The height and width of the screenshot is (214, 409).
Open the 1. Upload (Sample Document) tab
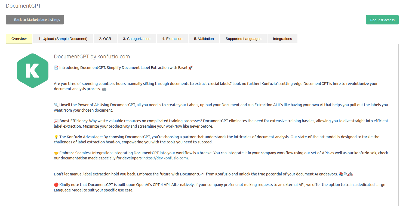(63, 39)
